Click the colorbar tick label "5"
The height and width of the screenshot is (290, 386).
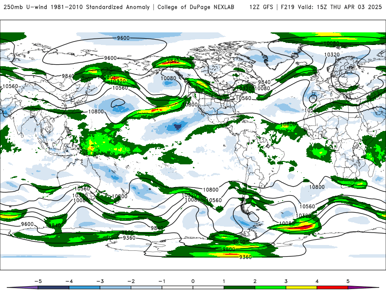tap(348, 281)
